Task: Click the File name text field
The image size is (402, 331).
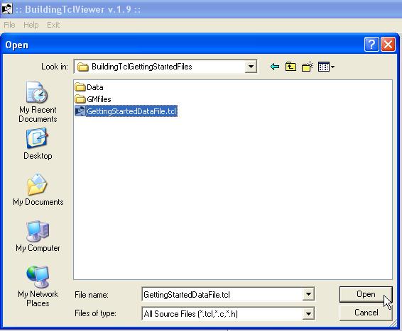Action: (222, 294)
